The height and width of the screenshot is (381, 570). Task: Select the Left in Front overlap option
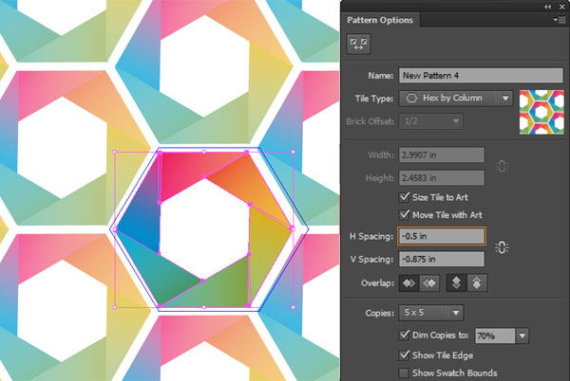(410, 282)
